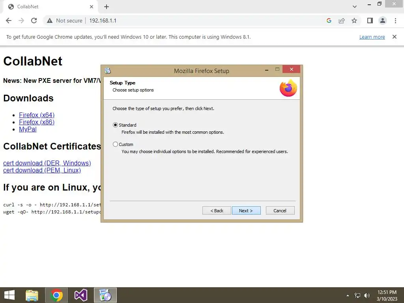404x303 pixels.
Task: Open the Chrome profile avatar
Action: click(x=383, y=21)
